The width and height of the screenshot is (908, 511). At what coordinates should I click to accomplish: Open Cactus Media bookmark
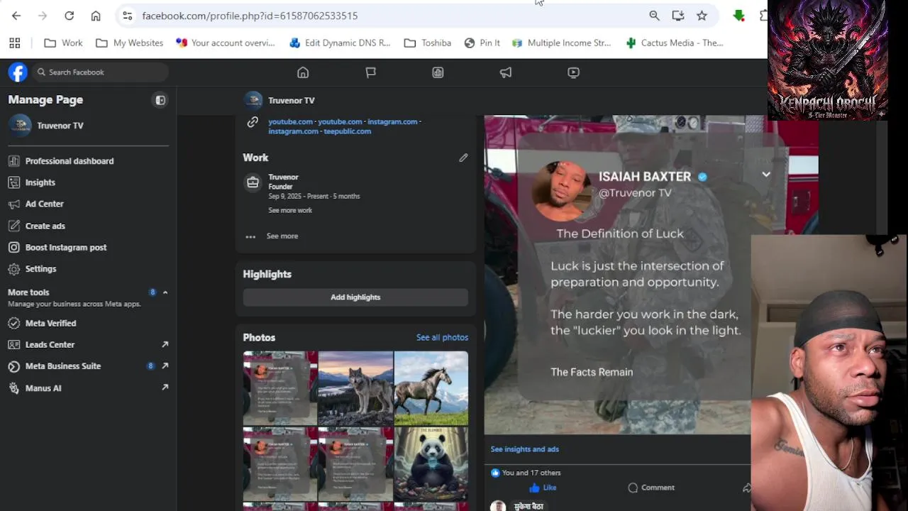pyautogui.click(x=674, y=43)
